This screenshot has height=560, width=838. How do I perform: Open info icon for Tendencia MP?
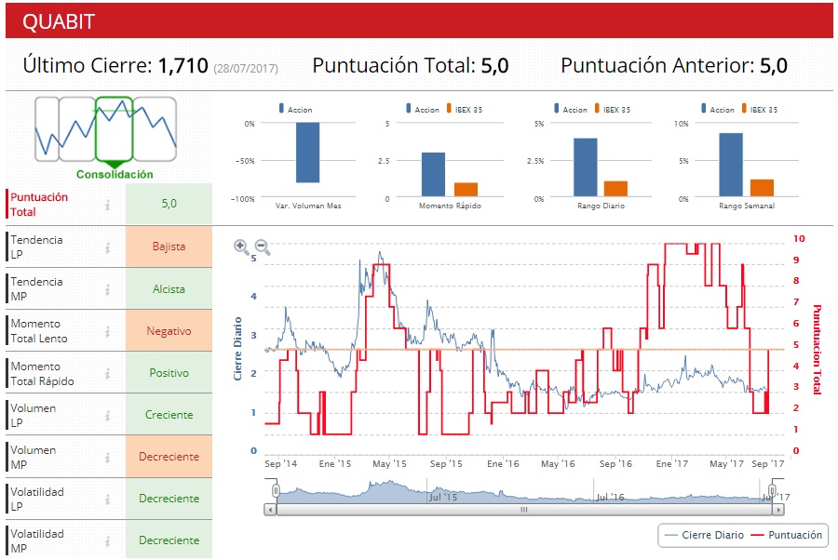pos(108,289)
